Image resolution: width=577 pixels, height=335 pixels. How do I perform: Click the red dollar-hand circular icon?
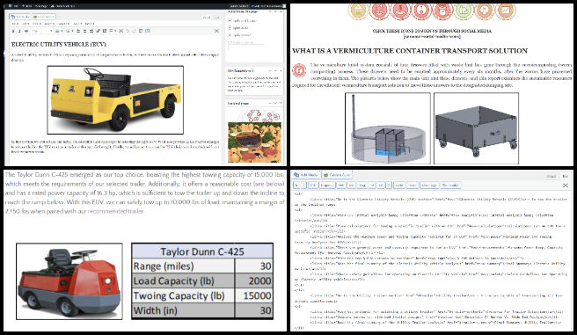click(x=400, y=11)
